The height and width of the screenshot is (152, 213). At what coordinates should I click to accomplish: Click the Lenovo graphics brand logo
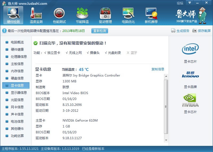point(190,75)
